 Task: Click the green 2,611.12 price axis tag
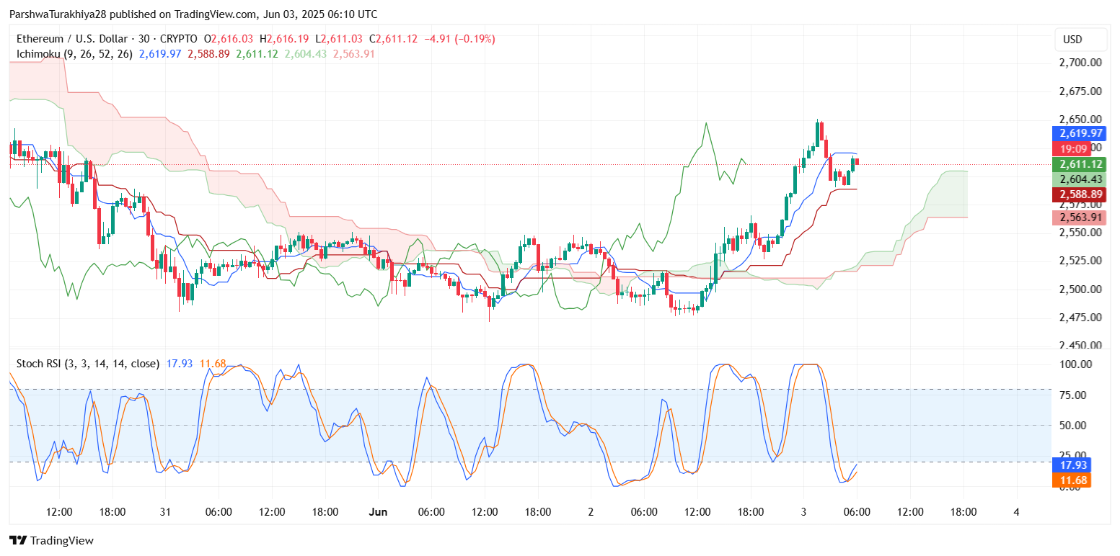(1080, 164)
